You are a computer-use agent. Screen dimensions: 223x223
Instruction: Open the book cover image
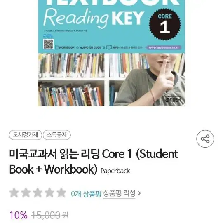[x=111, y=53]
